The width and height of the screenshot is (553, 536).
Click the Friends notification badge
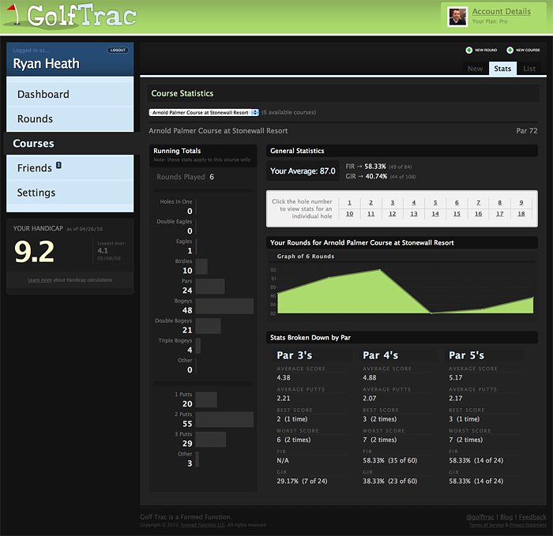(x=58, y=165)
